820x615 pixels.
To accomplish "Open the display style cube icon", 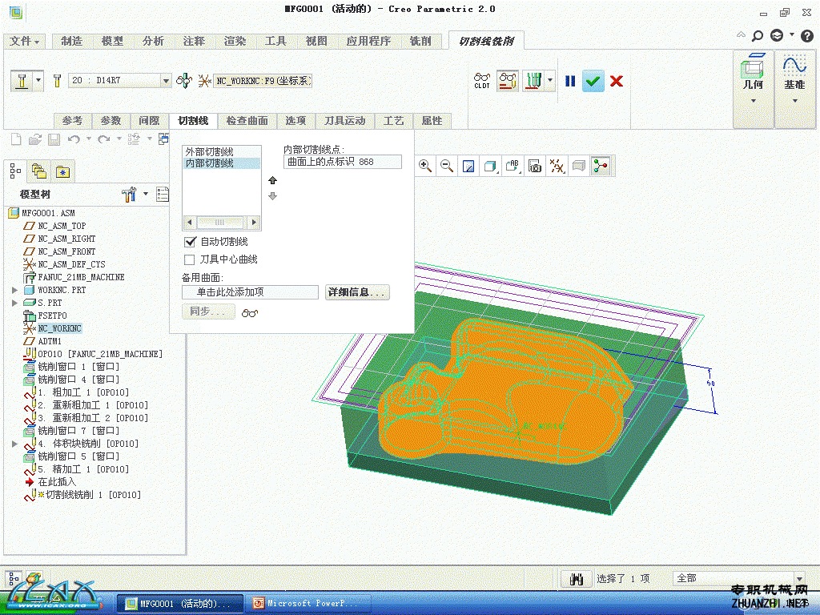I will (x=491, y=167).
